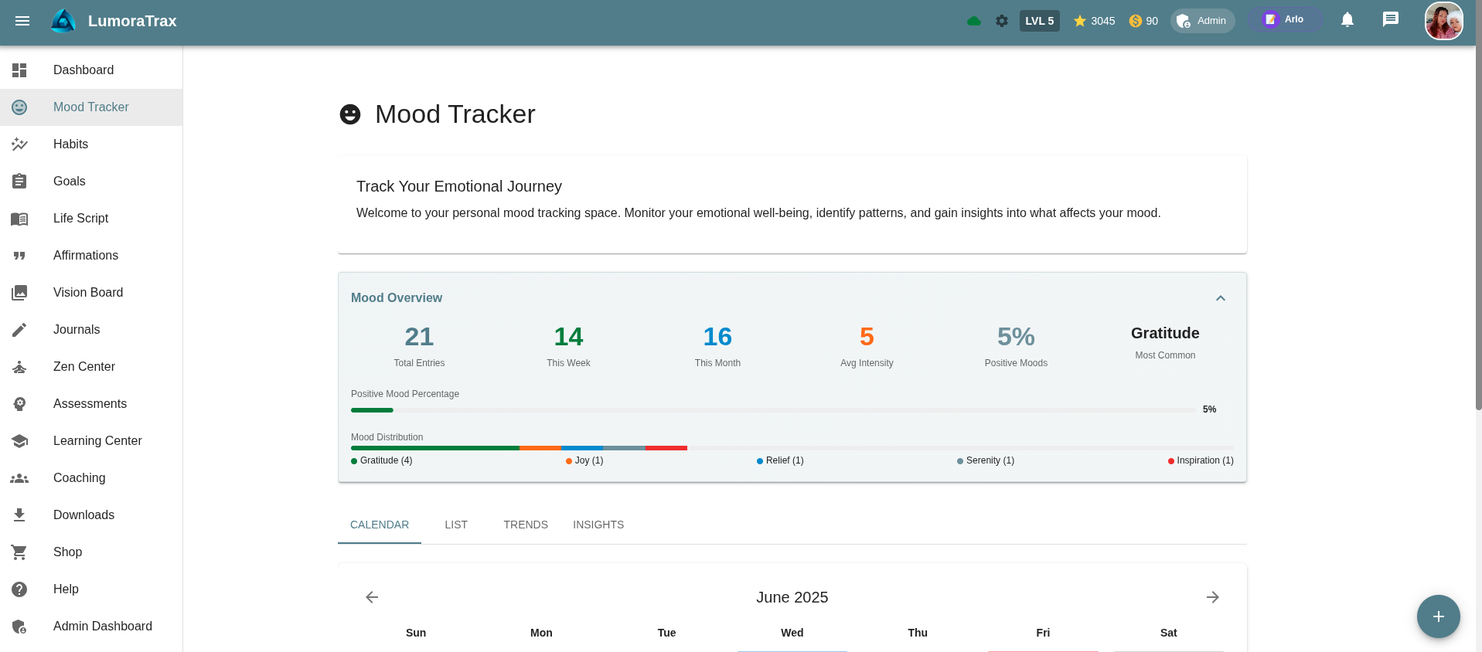Click the Mood Distribution color bar

(792, 448)
